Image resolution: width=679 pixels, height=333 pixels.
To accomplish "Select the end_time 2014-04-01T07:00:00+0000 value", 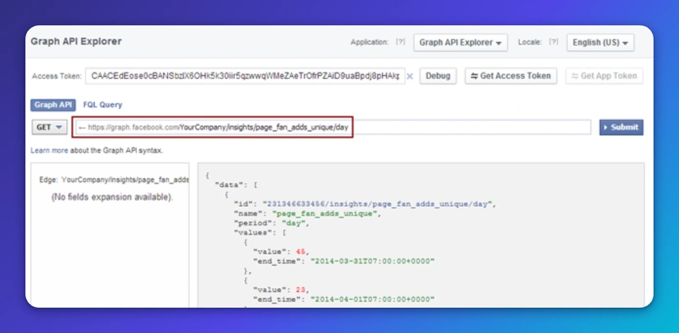I will point(372,299).
